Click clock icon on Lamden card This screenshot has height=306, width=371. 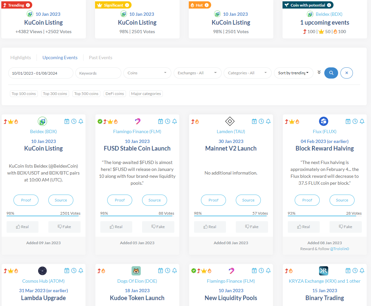pos(261,121)
